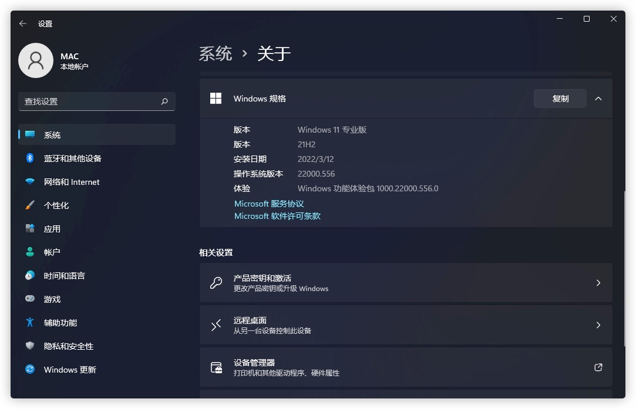This screenshot has height=409, width=636.
Task: Click the 从另一台设备控制此设备 description
Action: tap(272, 331)
